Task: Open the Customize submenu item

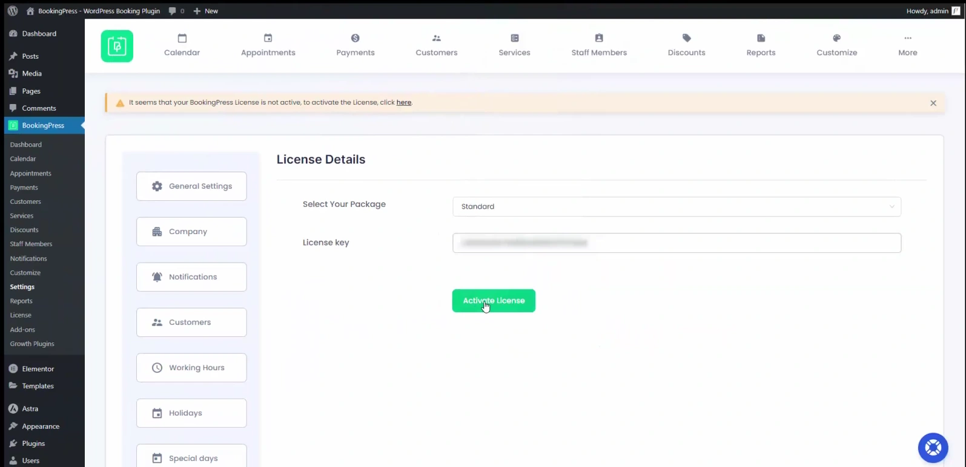Action: coord(25,273)
